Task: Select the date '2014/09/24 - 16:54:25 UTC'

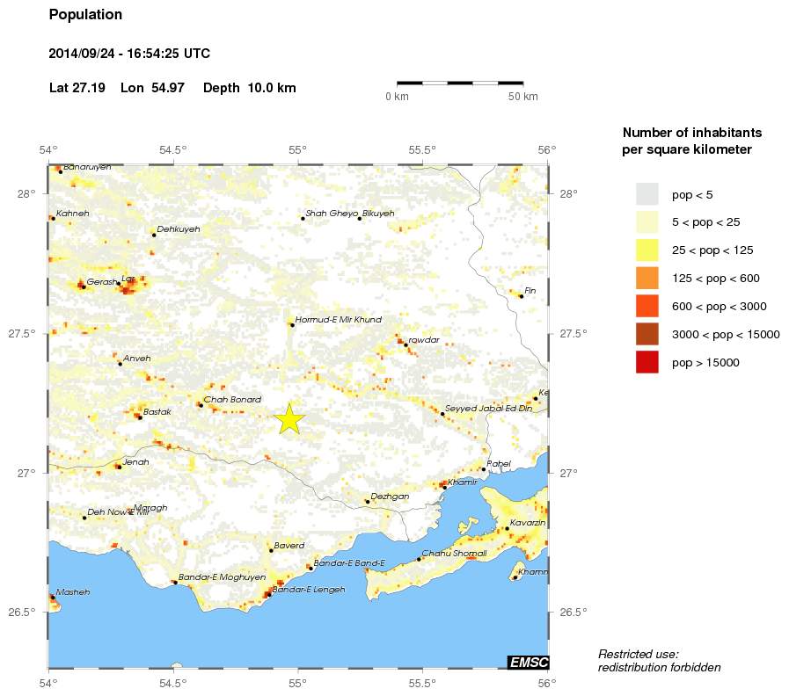Action: [129, 54]
